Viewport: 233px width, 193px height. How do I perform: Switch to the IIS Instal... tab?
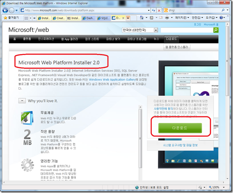pyautogui.click(x=74, y=18)
